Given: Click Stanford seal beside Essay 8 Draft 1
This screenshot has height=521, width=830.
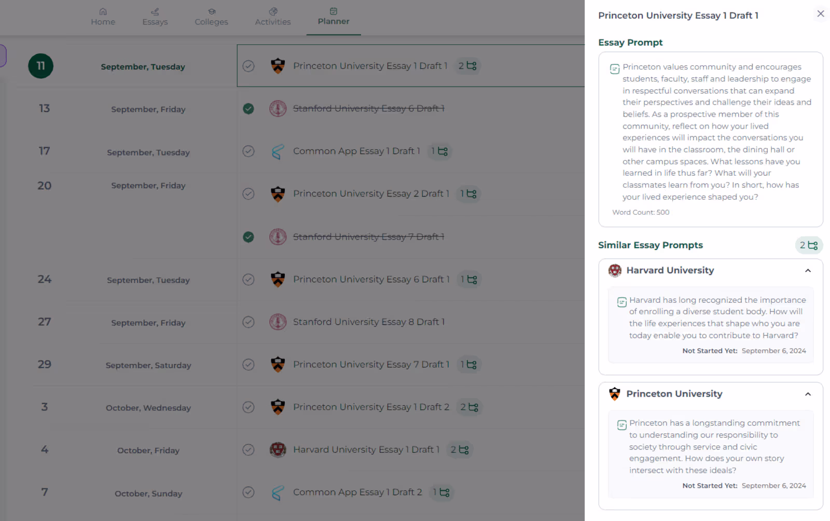Looking at the screenshot, I should 278,322.
